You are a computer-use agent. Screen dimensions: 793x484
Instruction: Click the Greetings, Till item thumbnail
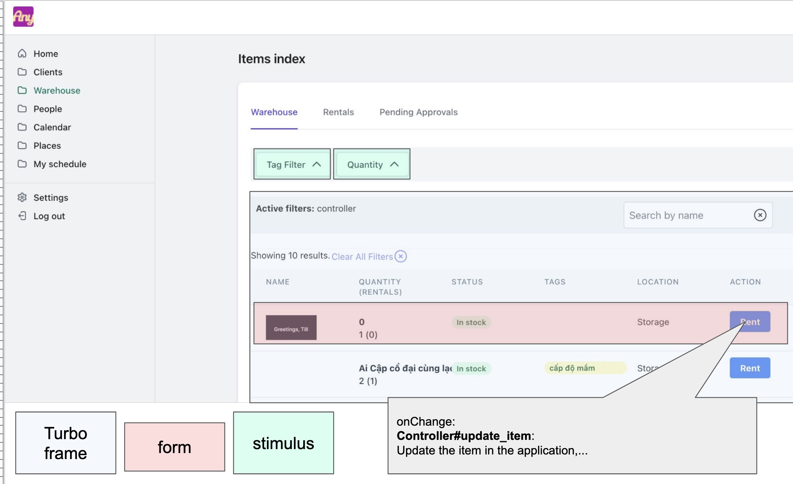point(291,328)
